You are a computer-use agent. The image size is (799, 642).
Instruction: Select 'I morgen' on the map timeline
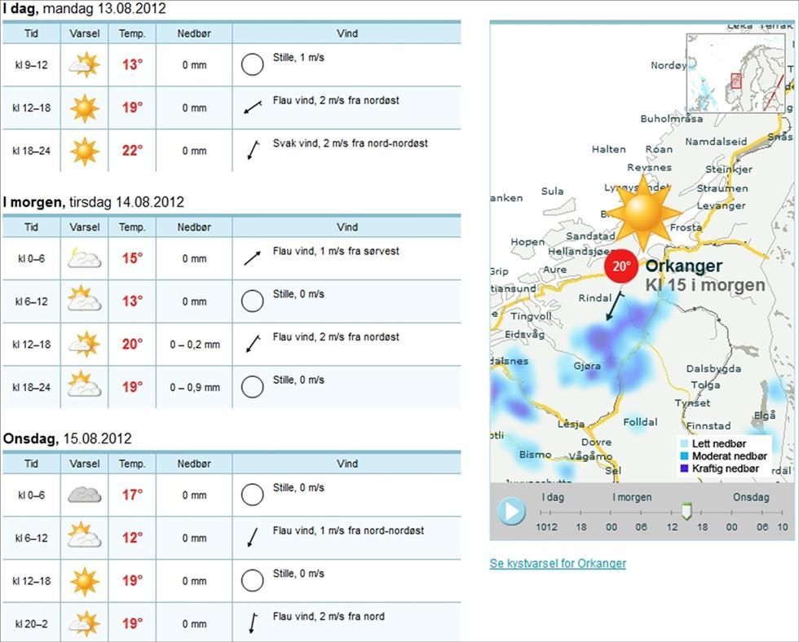[x=632, y=498]
